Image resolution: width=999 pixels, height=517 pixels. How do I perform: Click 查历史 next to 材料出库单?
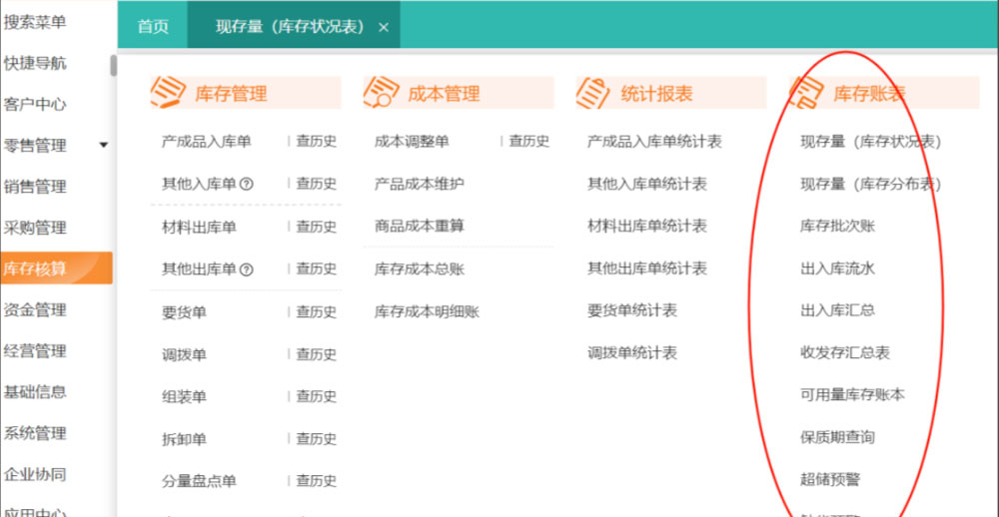tap(316, 227)
